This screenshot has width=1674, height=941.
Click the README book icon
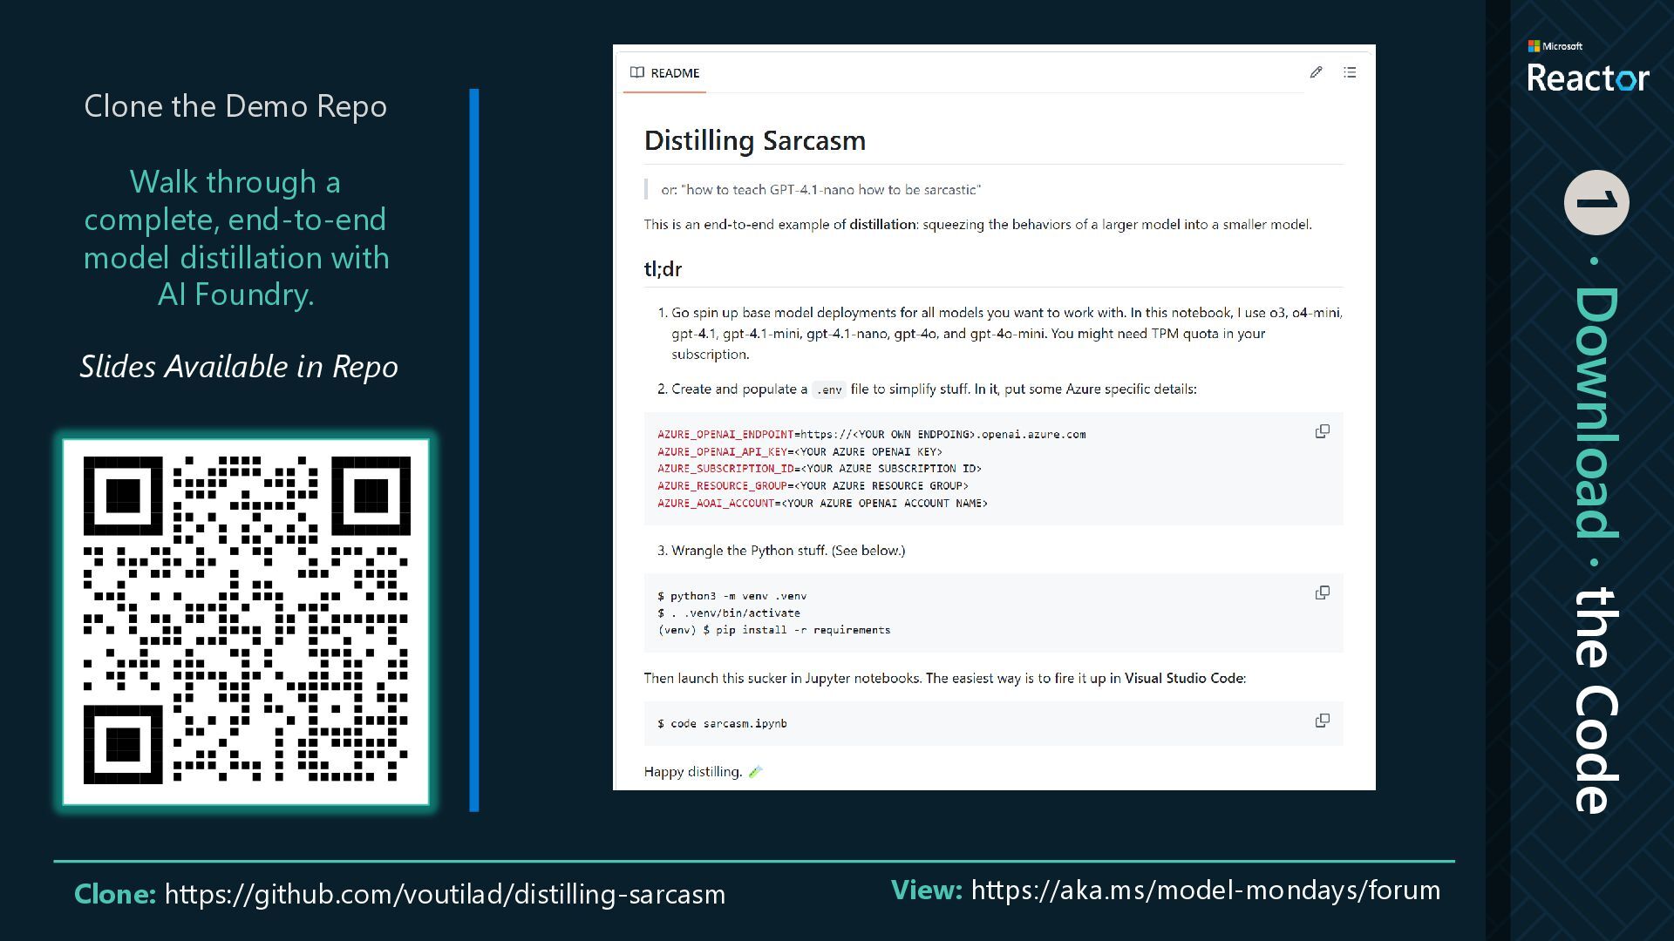coord(637,72)
